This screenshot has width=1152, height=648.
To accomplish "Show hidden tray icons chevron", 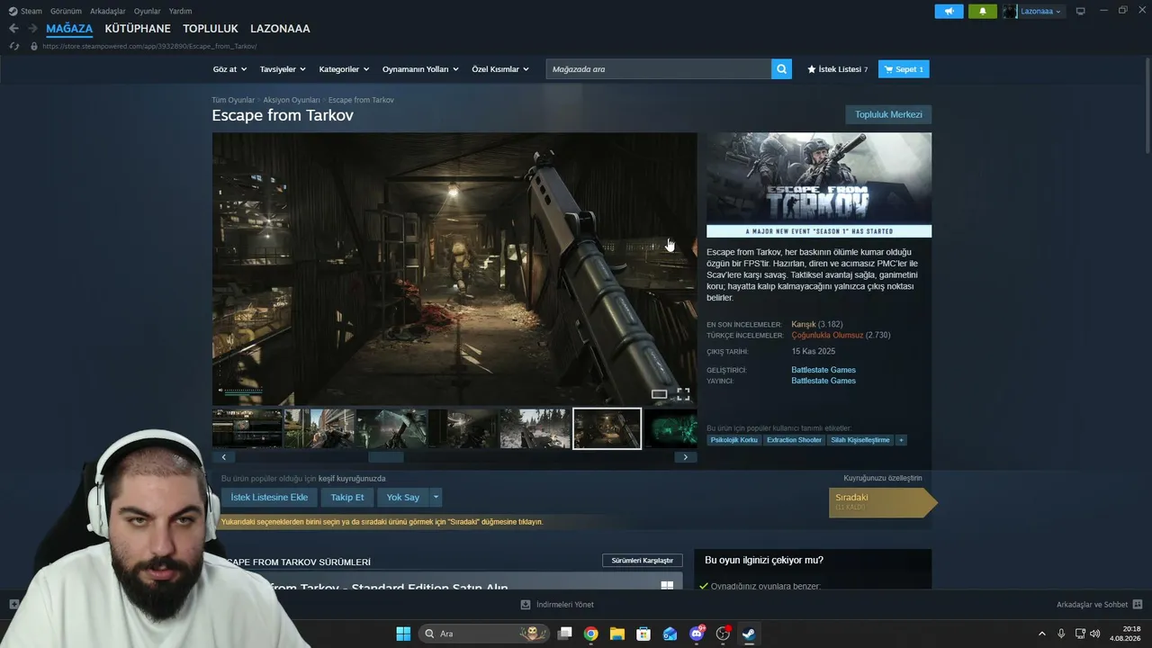I will 1042,634.
